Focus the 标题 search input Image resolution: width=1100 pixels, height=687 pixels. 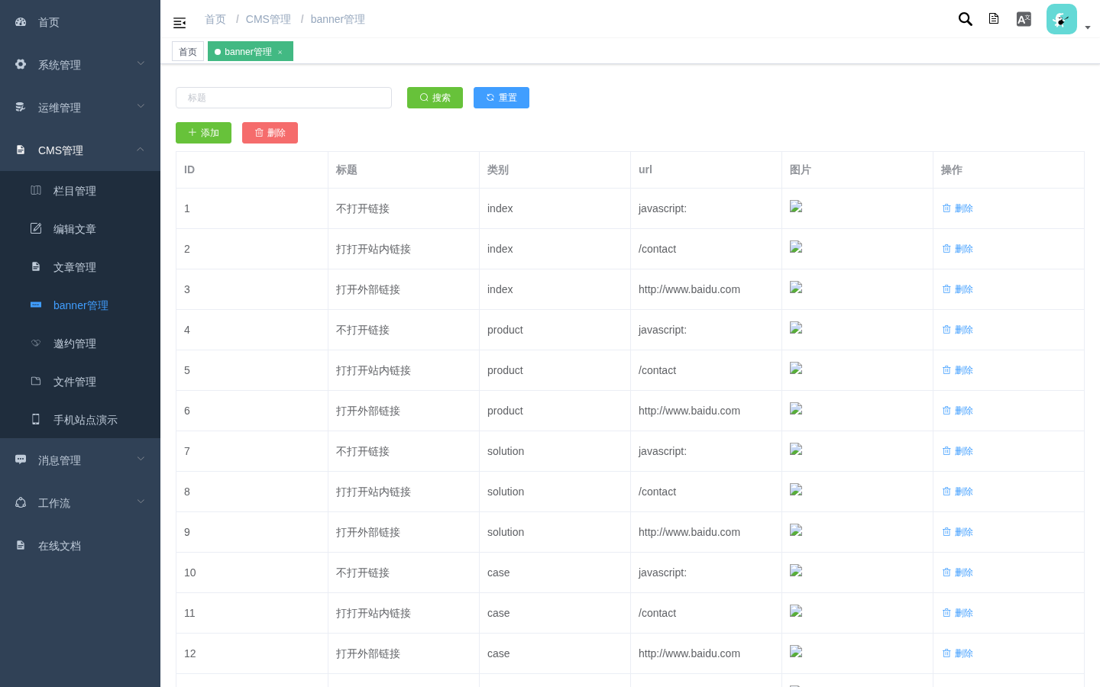click(x=283, y=98)
